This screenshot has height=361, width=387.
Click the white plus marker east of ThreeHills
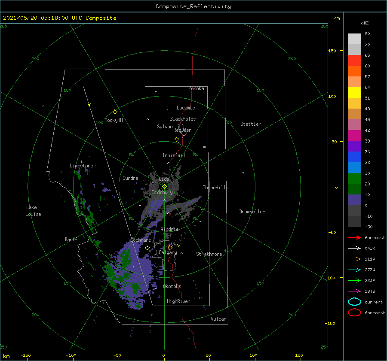pyautogui.click(x=243, y=173)
